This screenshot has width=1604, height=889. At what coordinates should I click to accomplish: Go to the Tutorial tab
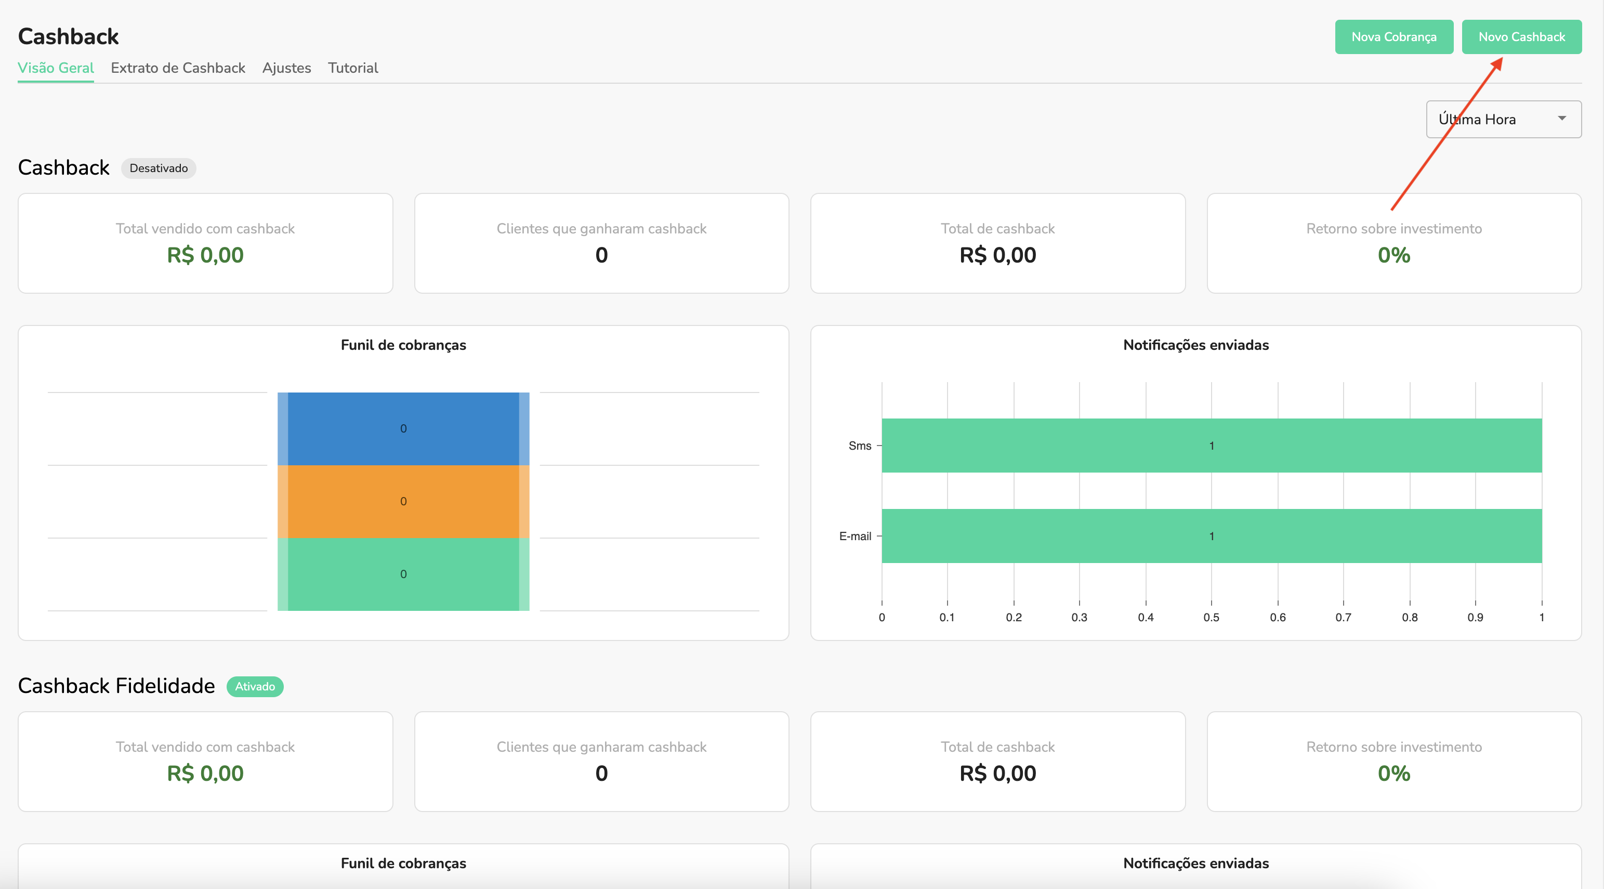352,68
